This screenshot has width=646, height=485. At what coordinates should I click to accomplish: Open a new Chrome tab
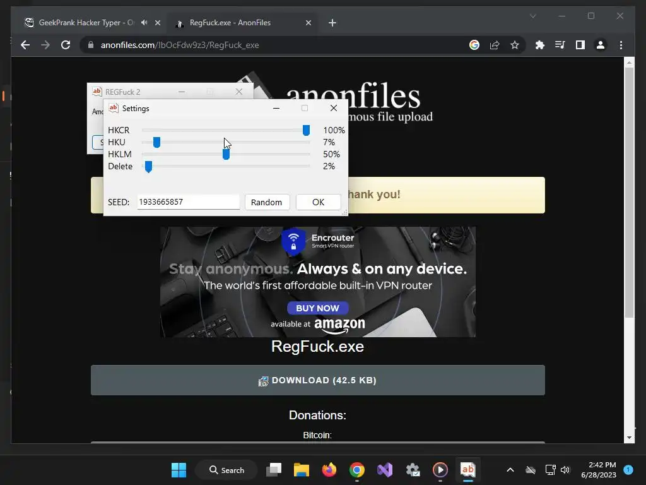[332, 23]
